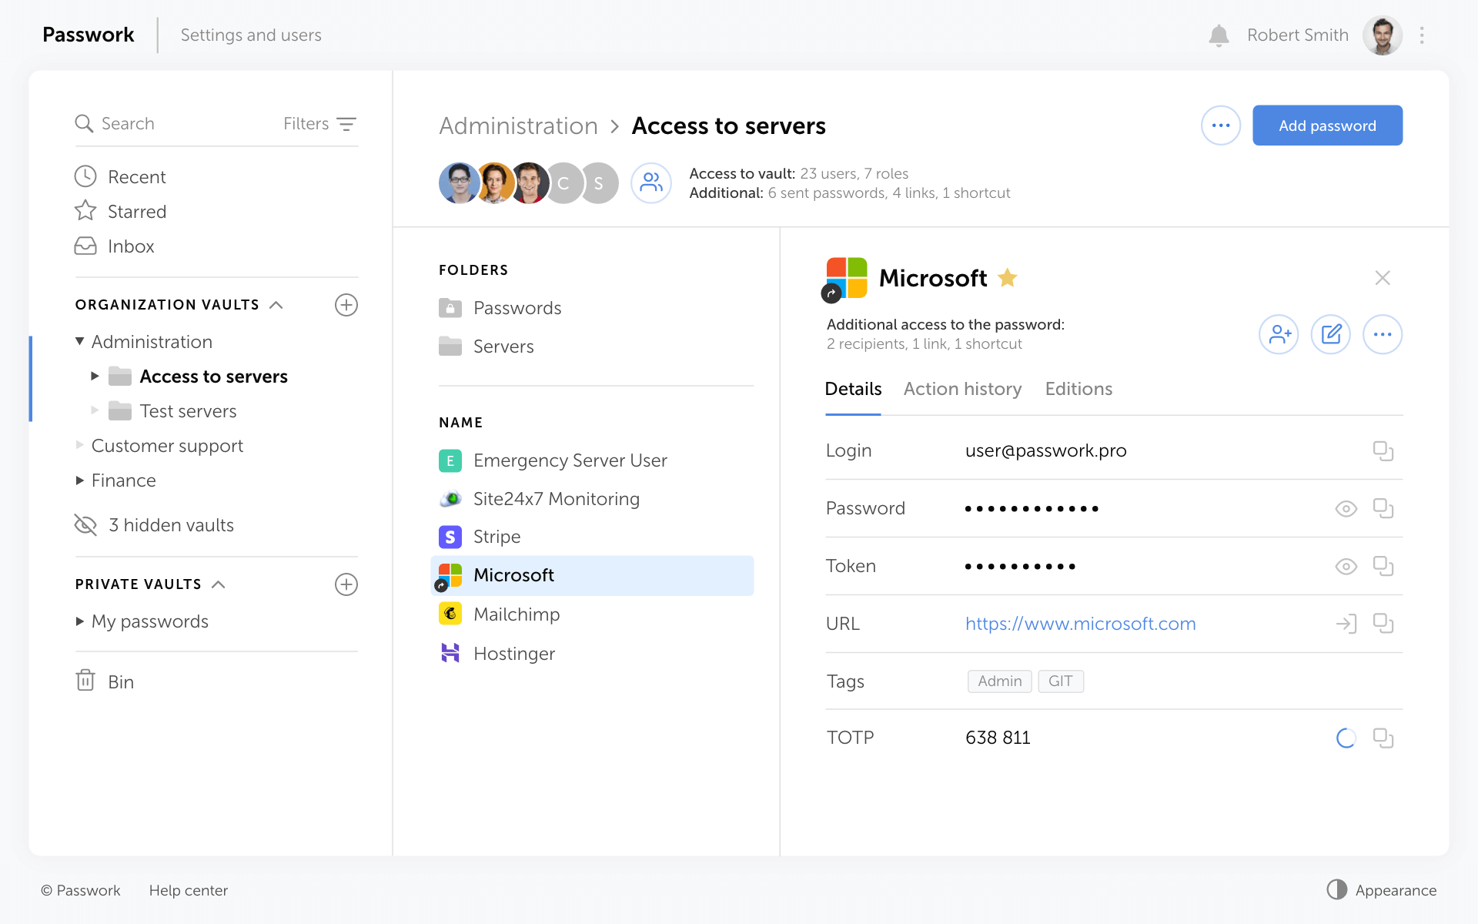Edit the Microsoft password entry
The image size is (1478, 924).
click(x=1331, y=334)
